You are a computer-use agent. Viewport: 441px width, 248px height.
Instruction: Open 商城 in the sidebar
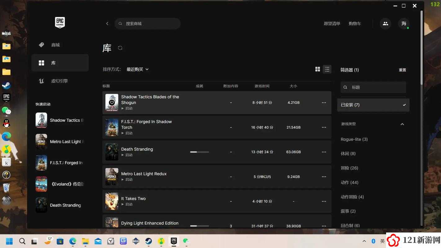pyautogui.click(x=60, y=45)
